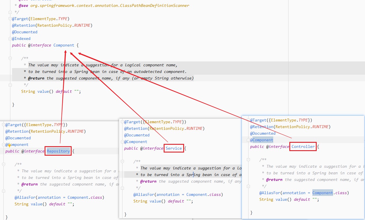The image size is (365, 220).
Task: Click Component.class in Repository's @AliasFor line
Action: pyautogui.click(x=85, y=197)
